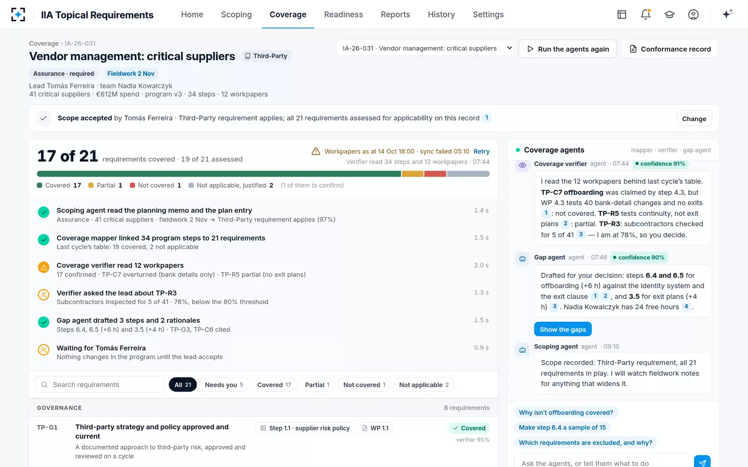Filter requirements by Needs you

tap(224, 384)
